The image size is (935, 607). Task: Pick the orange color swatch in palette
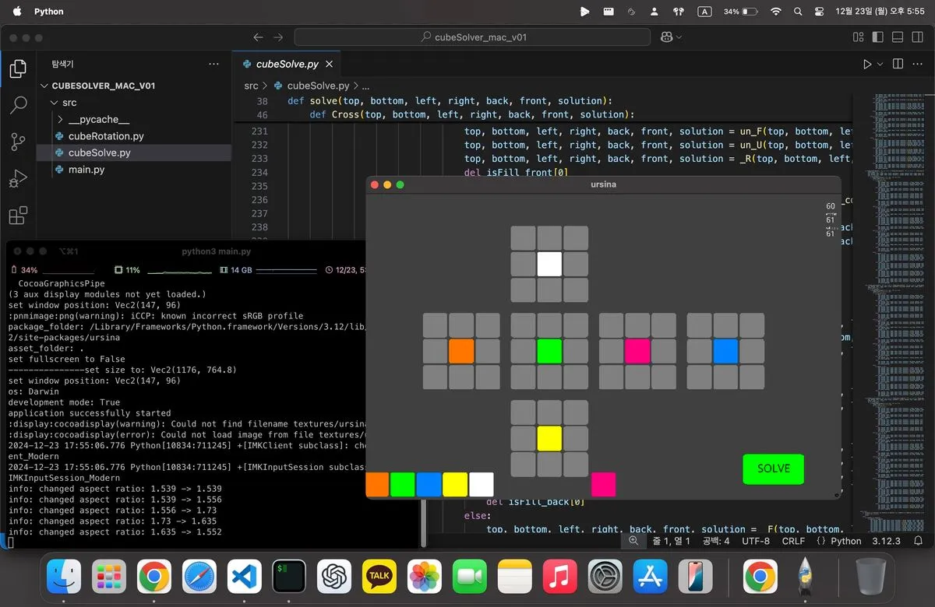click(x=377, y=484)
